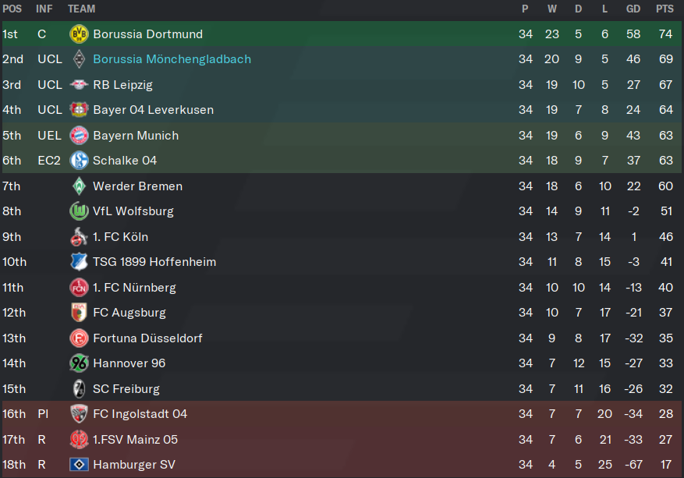Click the VfL Wolfsburg badge

(x=79, y=211)
